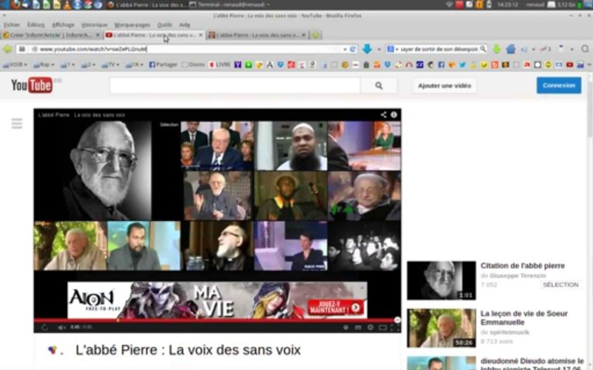Click the YouTube search magnifier button
This screenshot has width=593, height=370.
pos(378,86)
